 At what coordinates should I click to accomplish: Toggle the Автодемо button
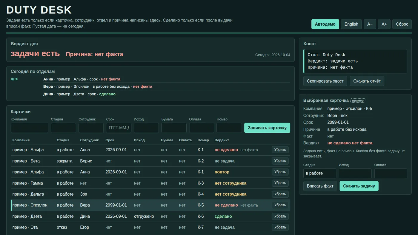click(x=325, y=24)
